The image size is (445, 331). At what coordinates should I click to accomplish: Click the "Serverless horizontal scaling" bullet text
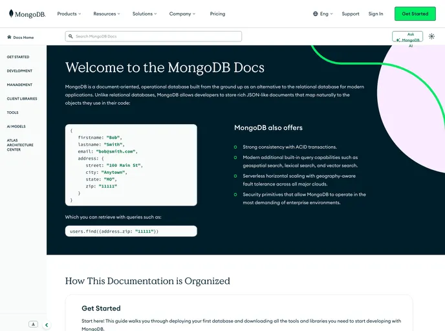[299, 180]
